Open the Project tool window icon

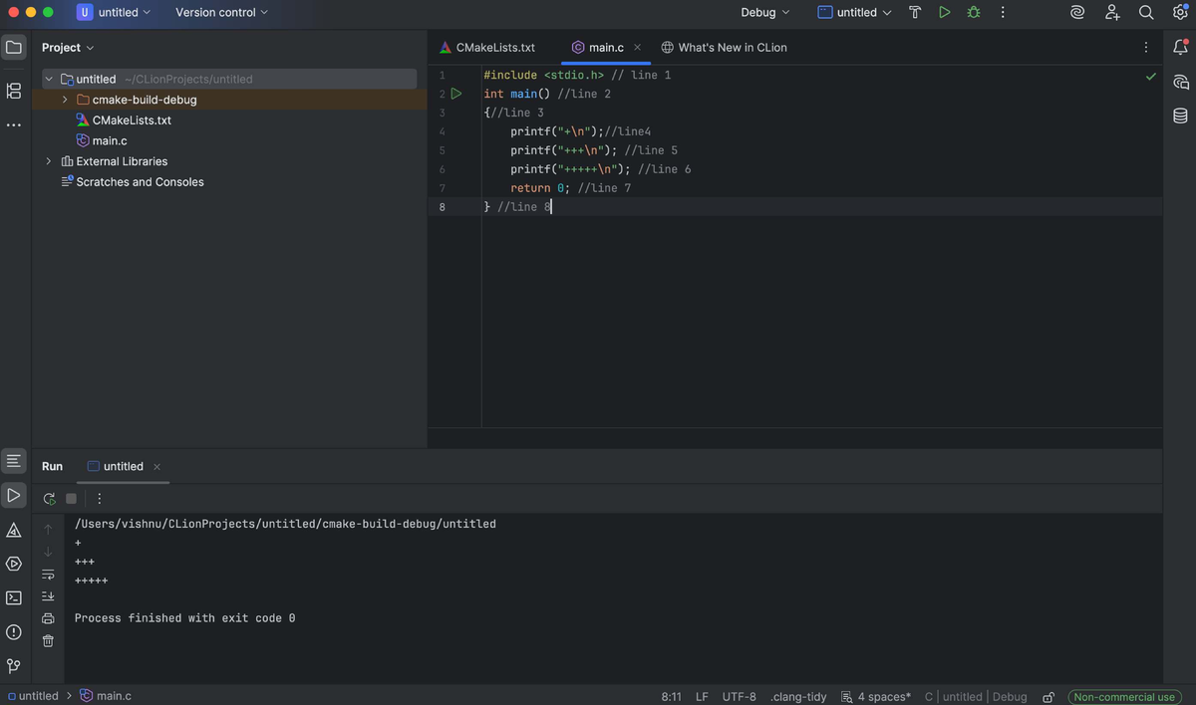point(14,47)
